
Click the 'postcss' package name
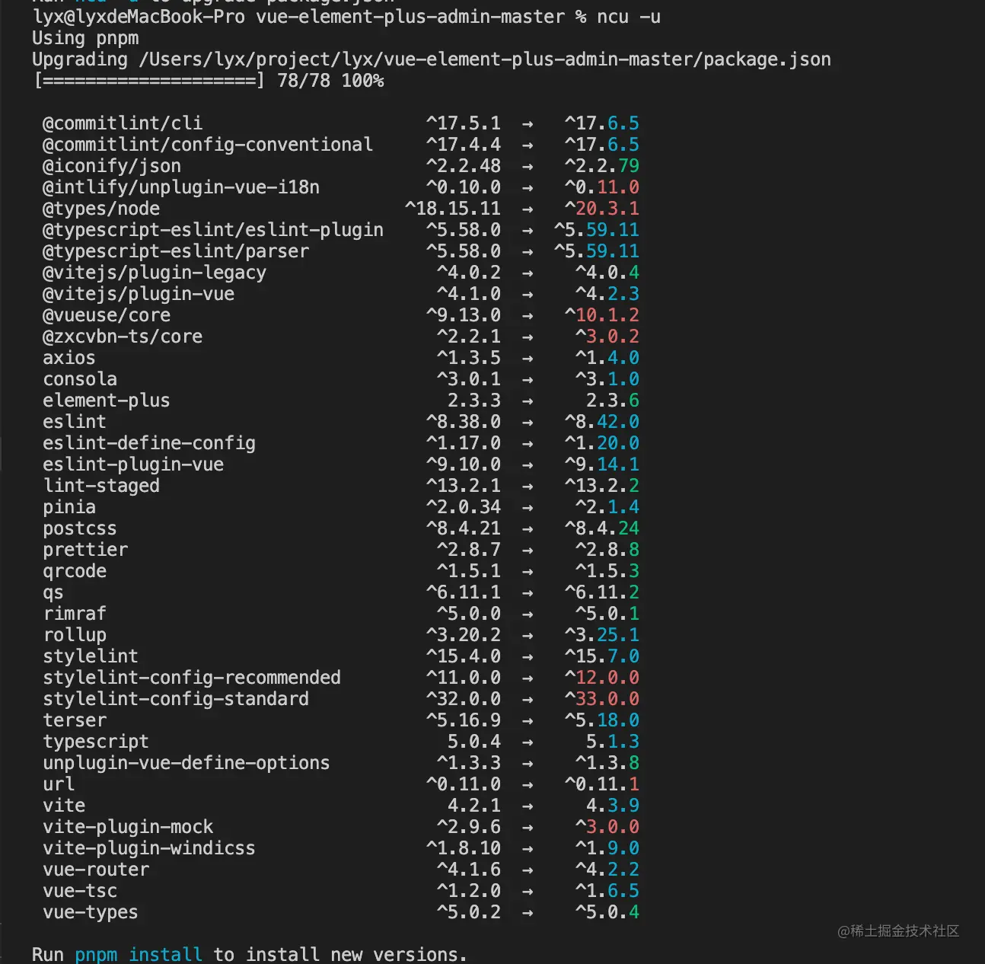[x=80, y=528]
